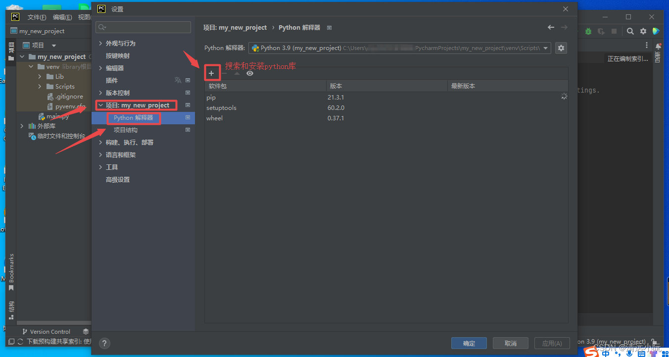Click the Search Everywhere magnifier icon
Screen dimensions: 669x357
tap(630, 31)
